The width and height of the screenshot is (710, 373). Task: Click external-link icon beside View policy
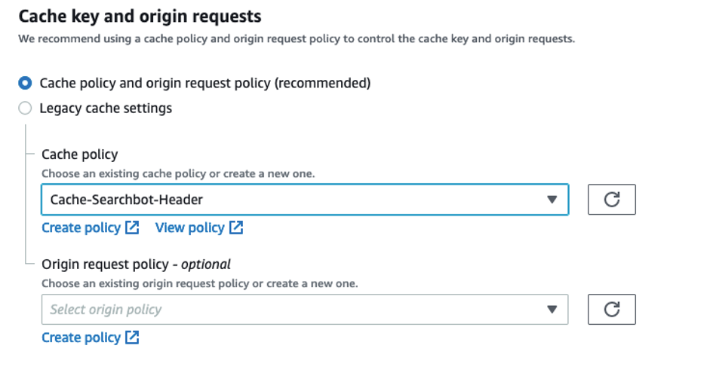pyautogui.click(x=236, y=228)
